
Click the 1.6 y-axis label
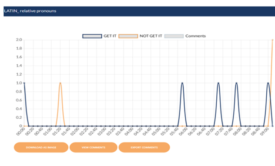[19, 57]
